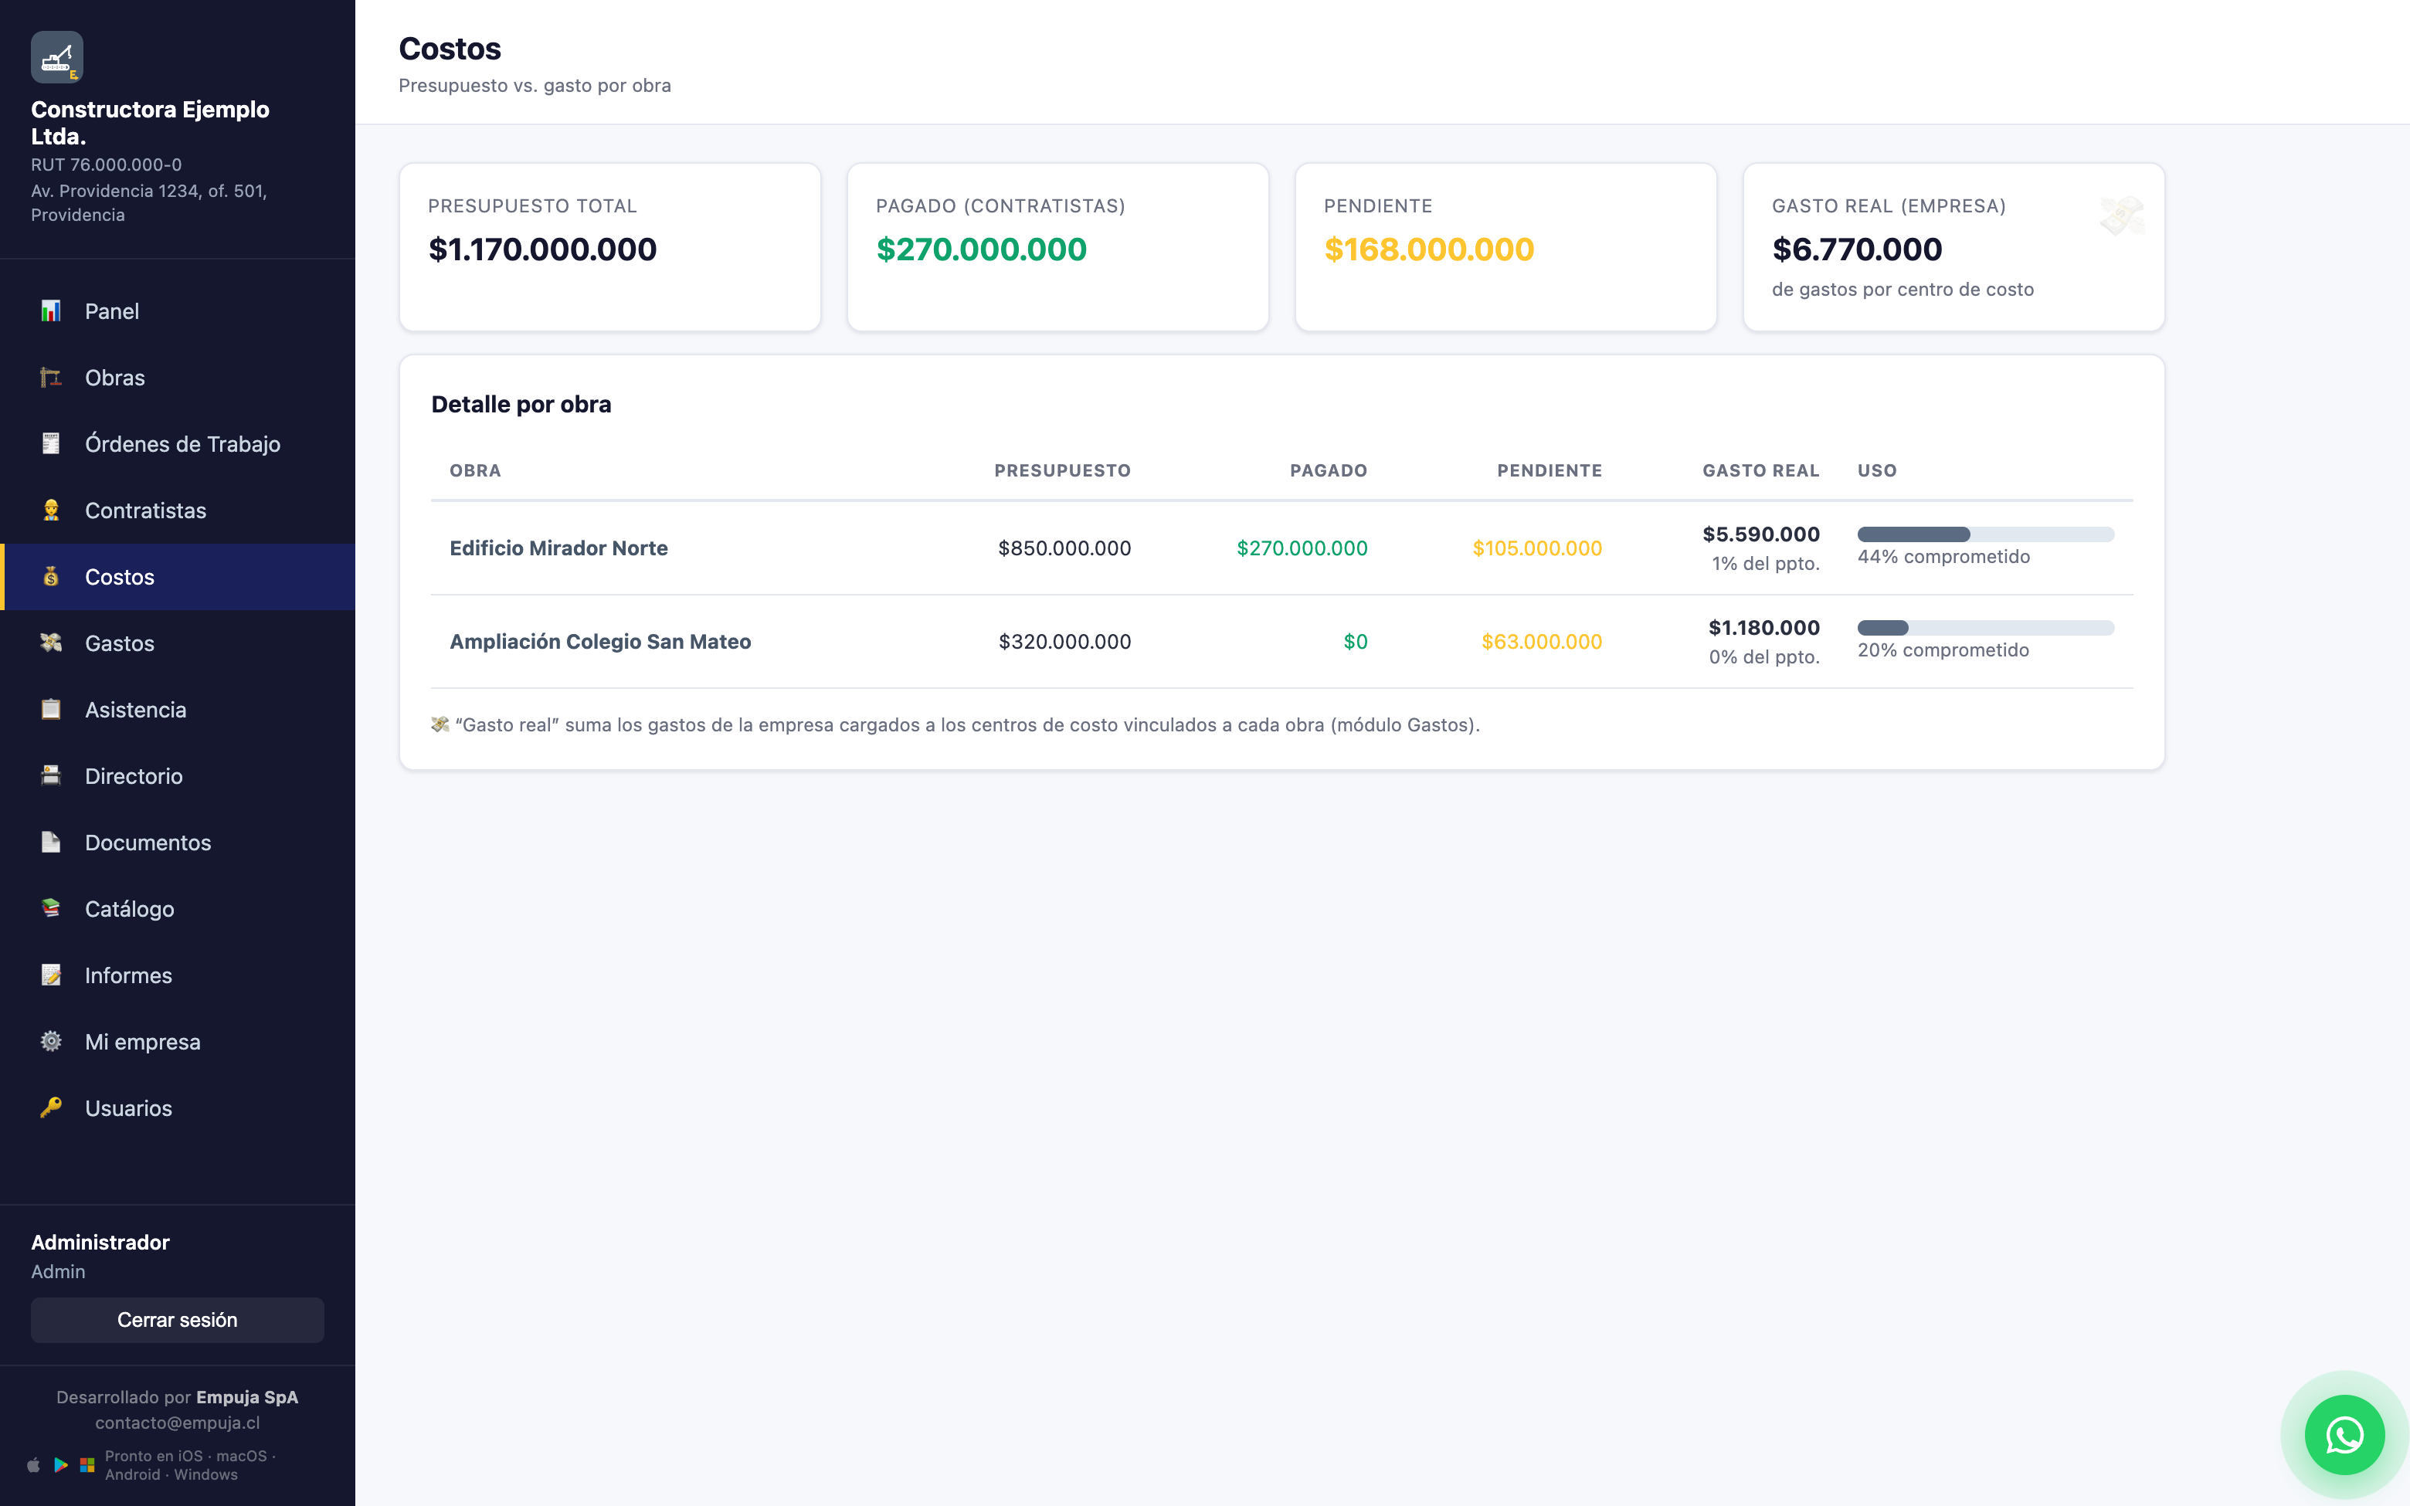This screenshot has height=1506, width=2410.
Task: Click the $320.000.000 presupuesto cell
Action: pyautogui.click(x=1064, y=642)
